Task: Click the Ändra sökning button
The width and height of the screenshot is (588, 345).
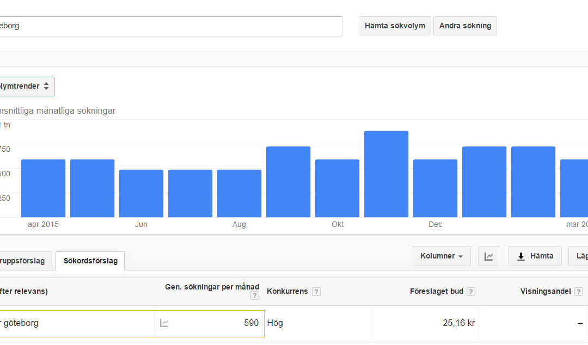Action: click(465, 26)
